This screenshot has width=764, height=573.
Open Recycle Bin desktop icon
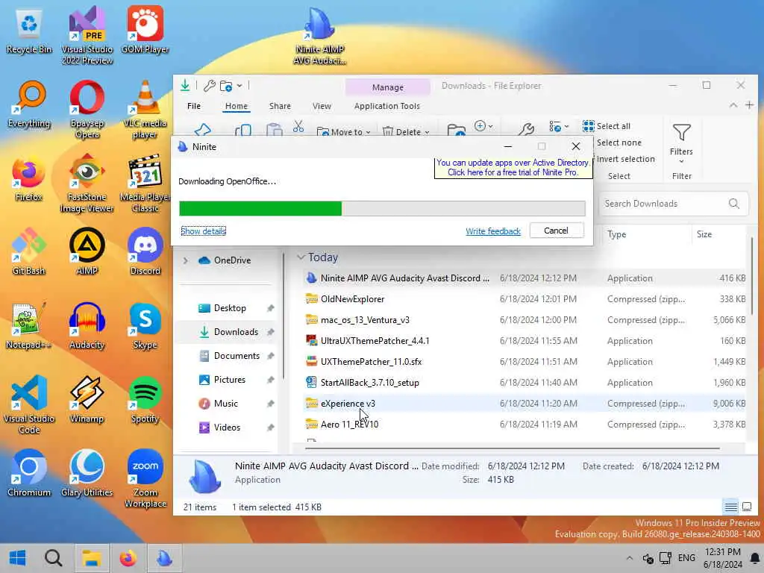point(29,30)
